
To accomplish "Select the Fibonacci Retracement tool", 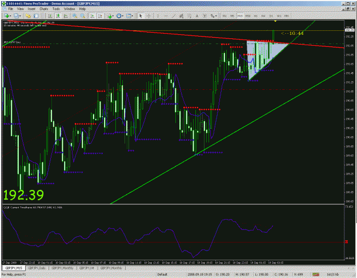I will [x=189, y=16].
